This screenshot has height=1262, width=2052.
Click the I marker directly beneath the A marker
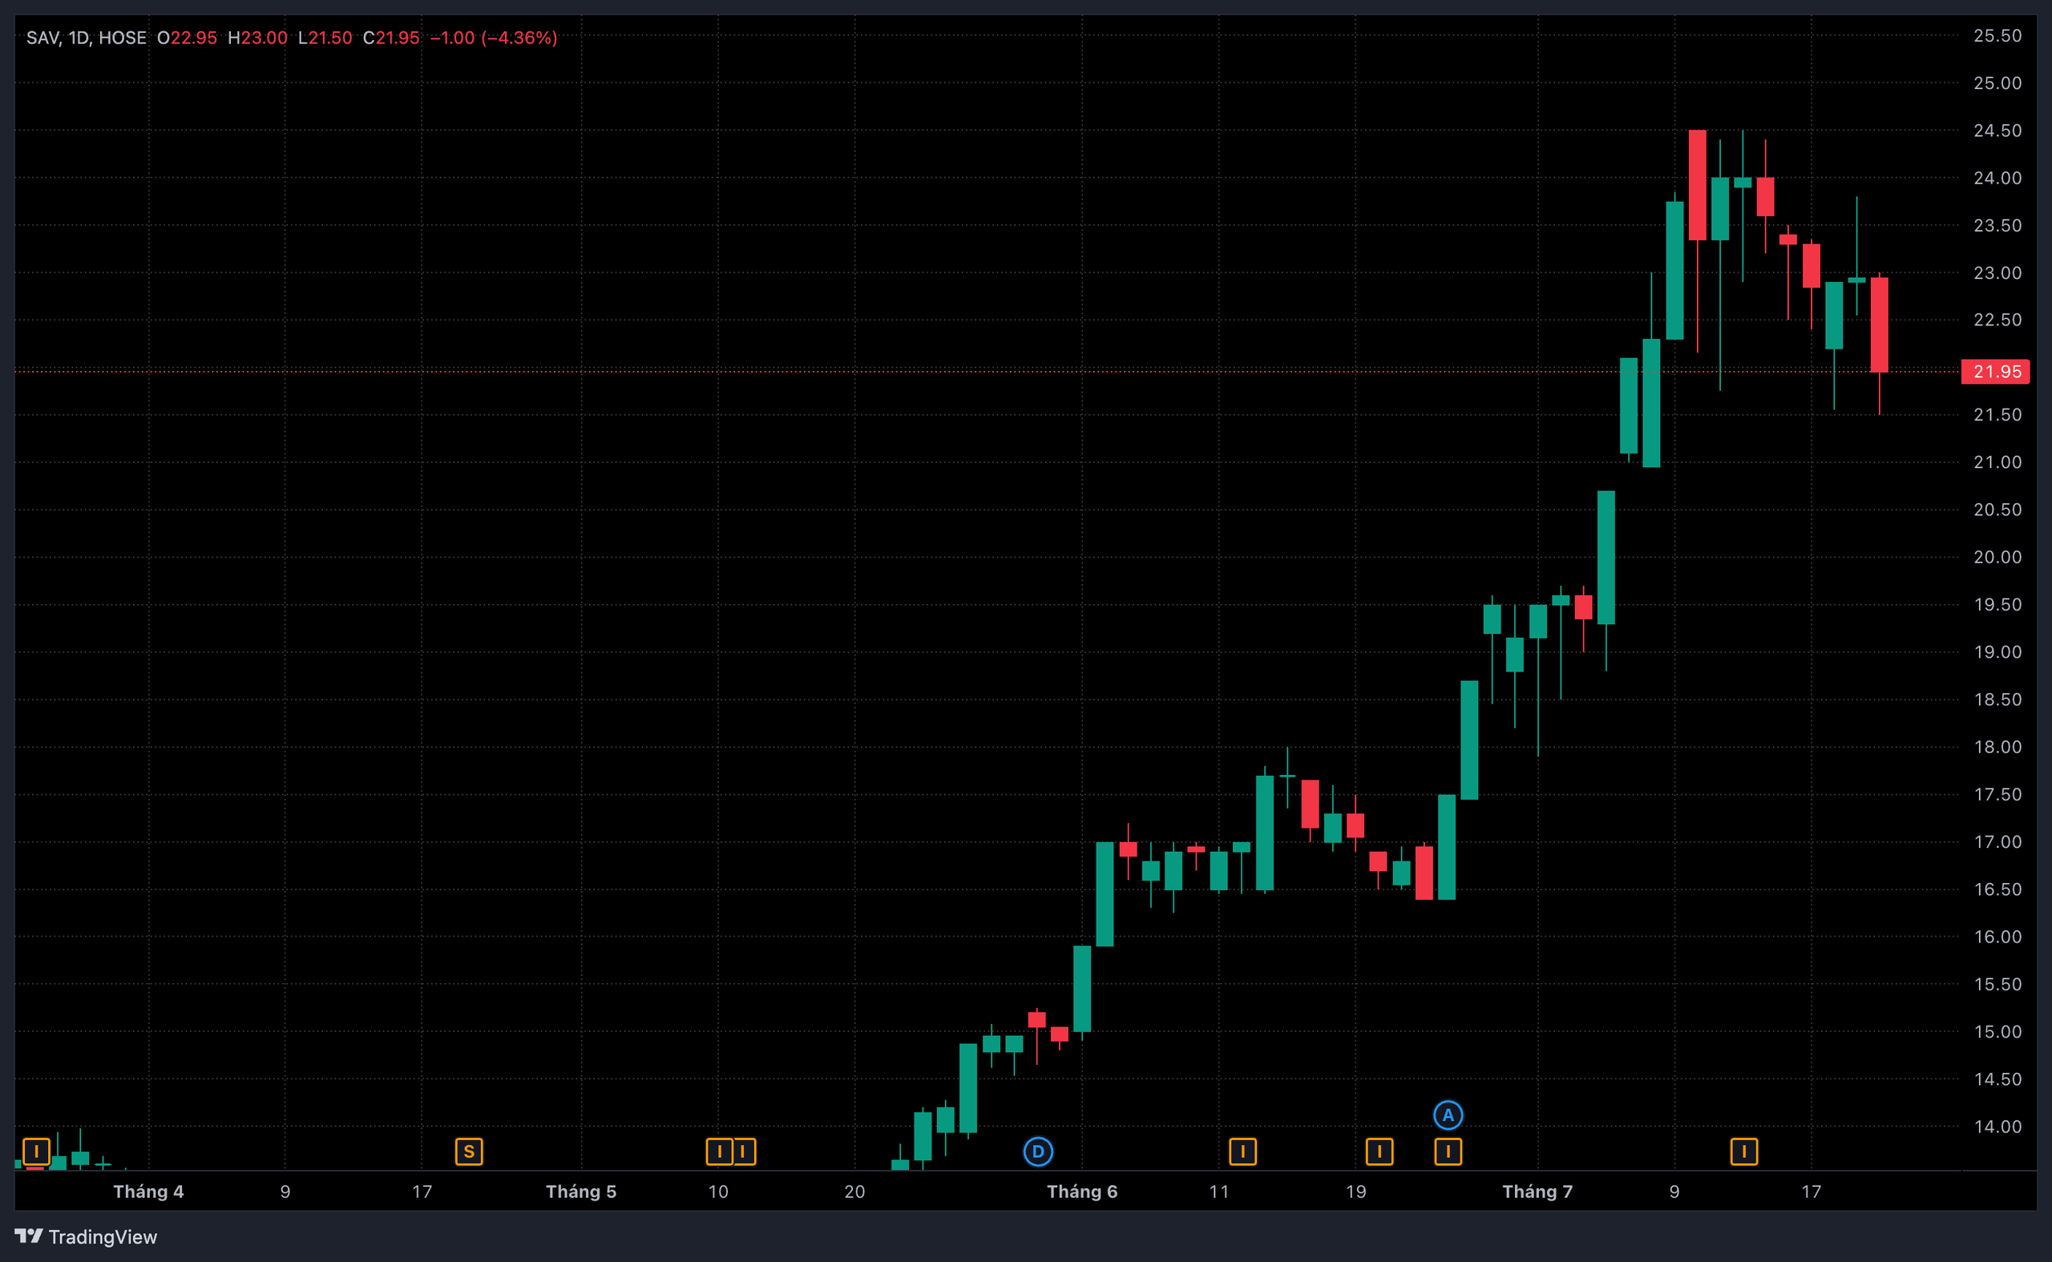[1448, 1152]
